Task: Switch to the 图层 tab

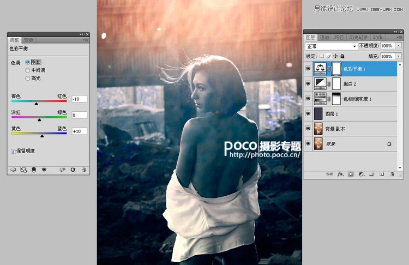Action: (x=310, y=38)
